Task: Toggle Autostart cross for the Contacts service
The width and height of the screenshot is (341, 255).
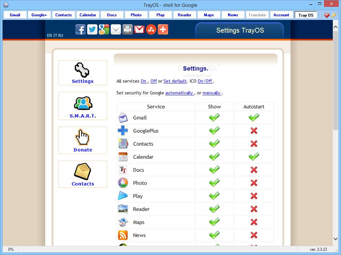Action: click(x=254, y=144)
